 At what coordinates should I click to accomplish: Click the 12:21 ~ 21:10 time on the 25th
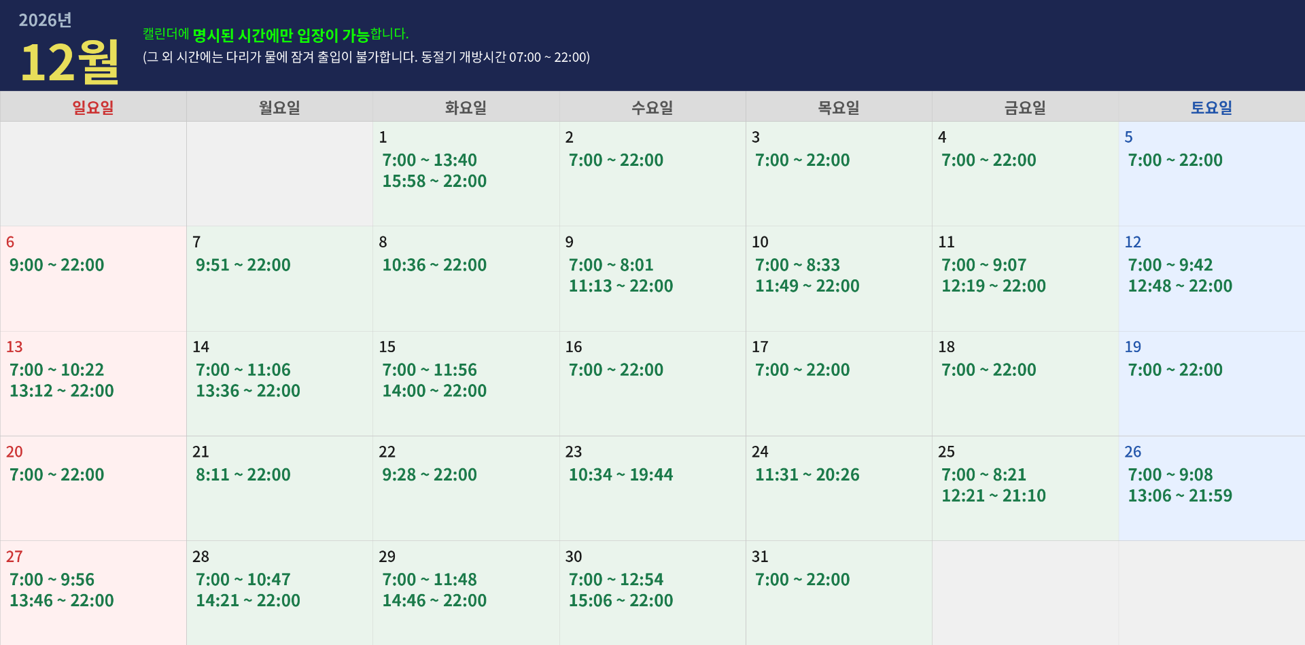click(993, 496)
